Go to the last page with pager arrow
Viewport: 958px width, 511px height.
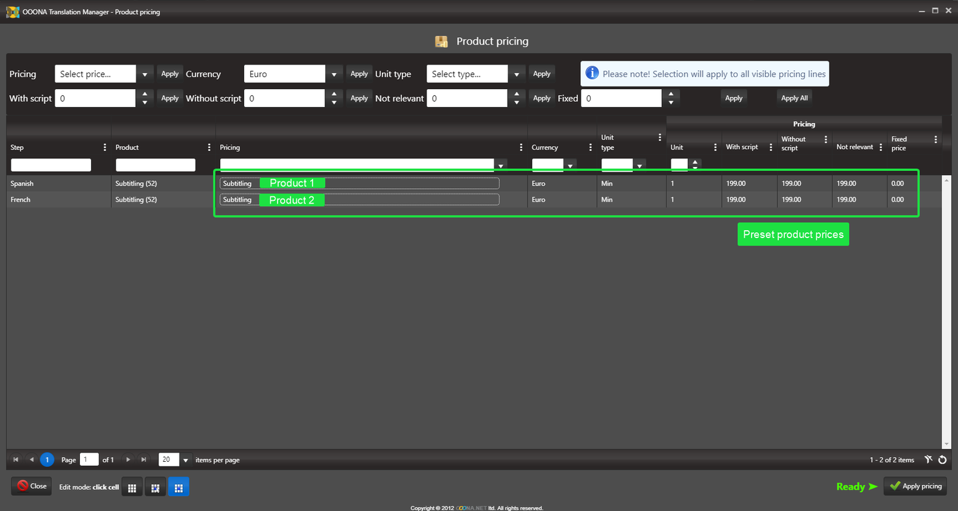tap(144, 460)
